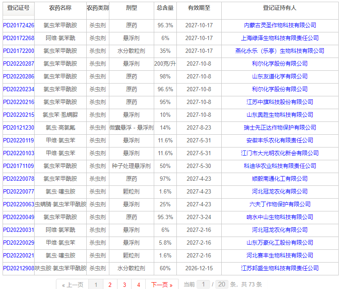This screenshot has height=289, width=343.
Task: Open 河北冠龙农化有限公司 in PD20220031 row
Action: pyautogui.click(x=280, y=230)
